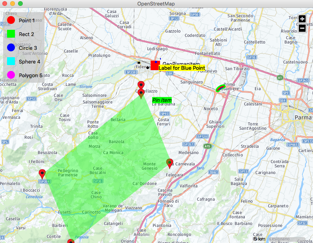Viewport: 313px width, 243px height.
Task: Click the 'Parma' city label
Action: (x=303, y=118)
